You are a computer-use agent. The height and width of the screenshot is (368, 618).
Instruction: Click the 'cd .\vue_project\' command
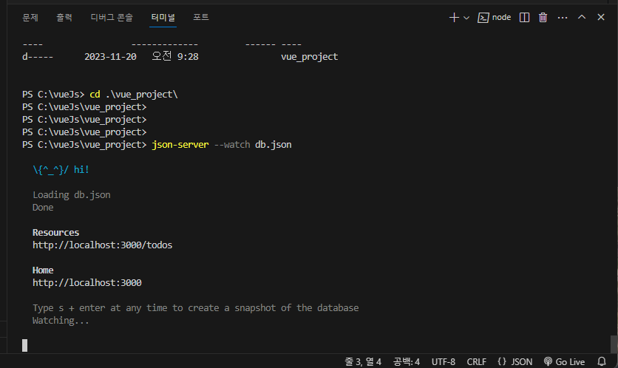click(x=134, y=95)
